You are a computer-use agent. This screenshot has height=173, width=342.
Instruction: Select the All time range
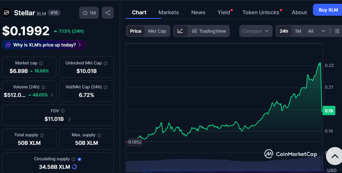click(x=311, y=31)
